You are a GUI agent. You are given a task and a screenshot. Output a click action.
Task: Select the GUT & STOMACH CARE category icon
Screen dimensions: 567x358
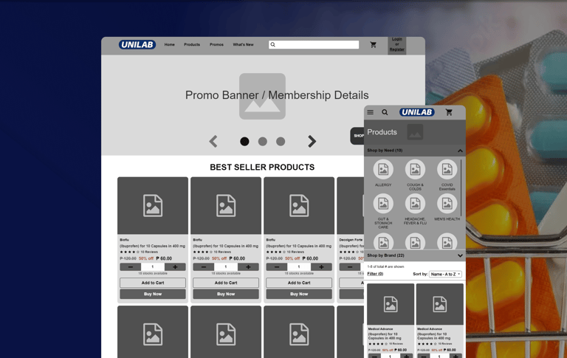tap(383, 204)
